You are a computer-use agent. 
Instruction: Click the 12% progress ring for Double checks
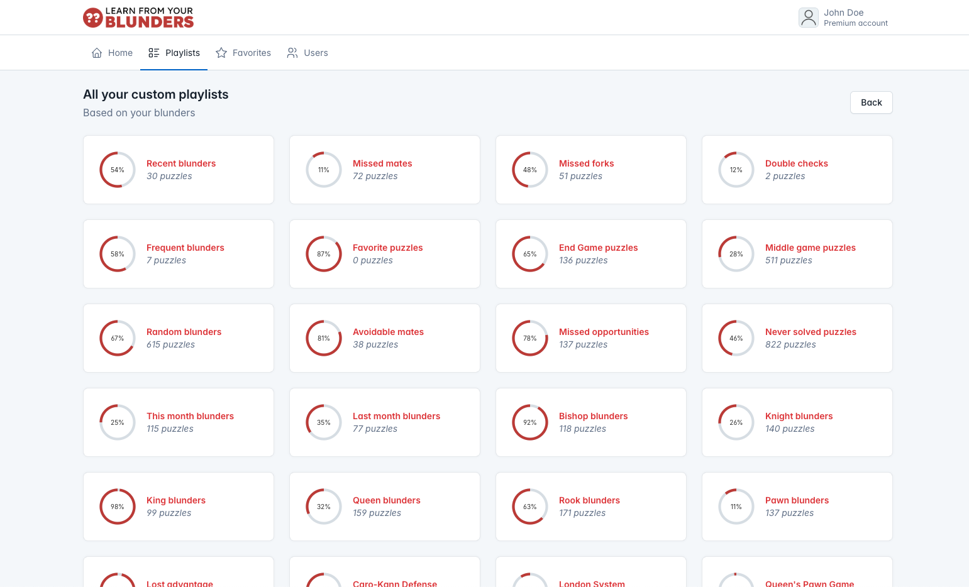coord(736,170)
